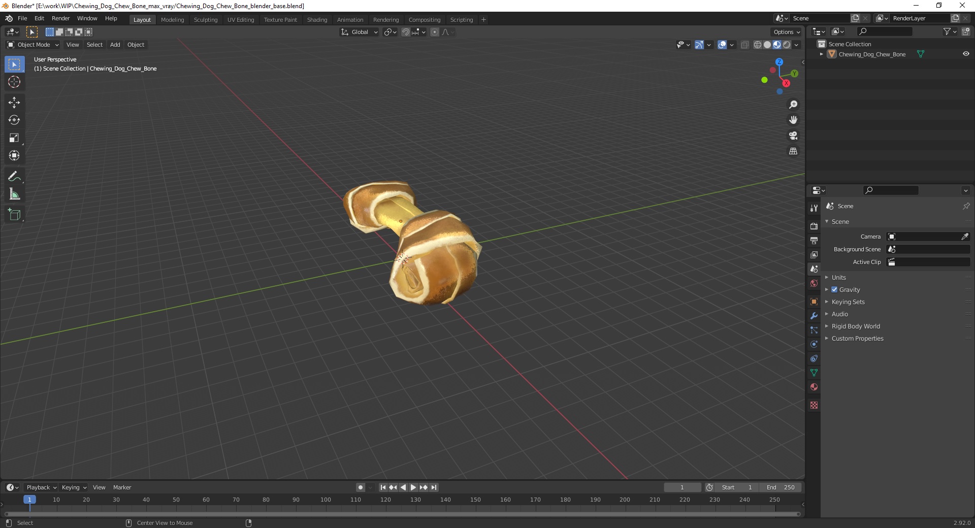This screenshot has width=975, height=528.
Task: Select the Add Cube tool
Action: [14, 215]
